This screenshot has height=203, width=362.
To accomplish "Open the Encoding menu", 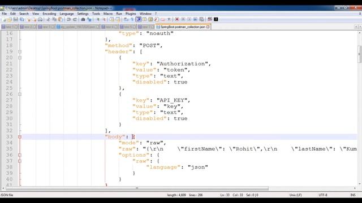I will pyautogui.click(x=49, y=14).
